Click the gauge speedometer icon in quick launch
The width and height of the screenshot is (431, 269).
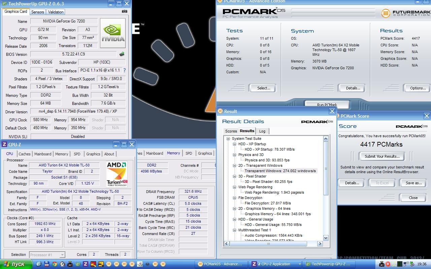click(x=62, y=264)
